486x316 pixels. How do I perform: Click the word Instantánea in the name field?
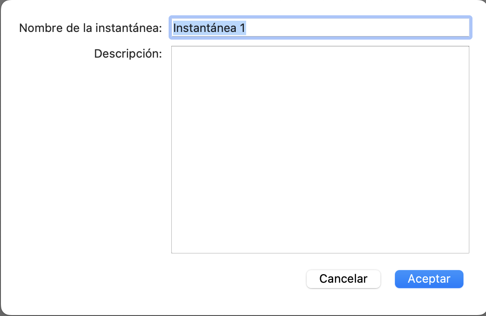[204, 28]
